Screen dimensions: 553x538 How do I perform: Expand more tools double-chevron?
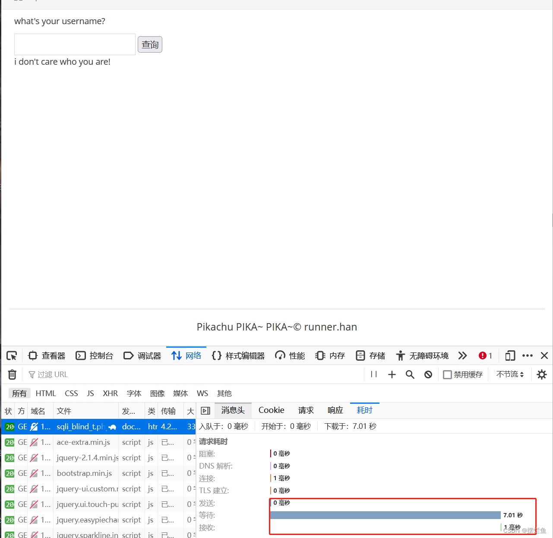[x=462, y=356]
